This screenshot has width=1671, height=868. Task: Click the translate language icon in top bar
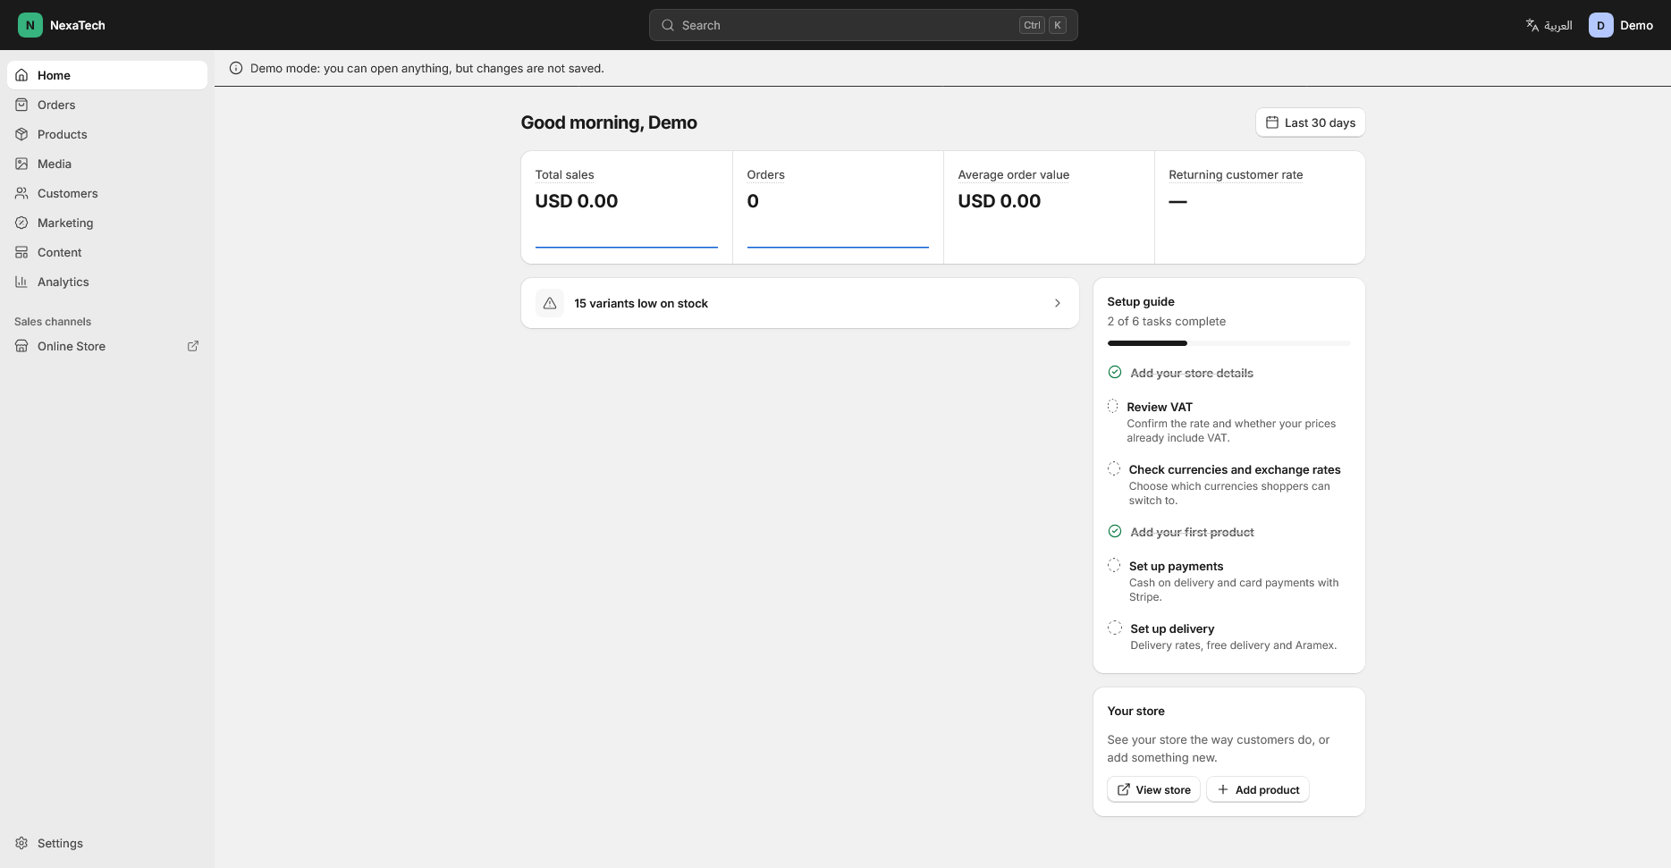point(1532,25)
